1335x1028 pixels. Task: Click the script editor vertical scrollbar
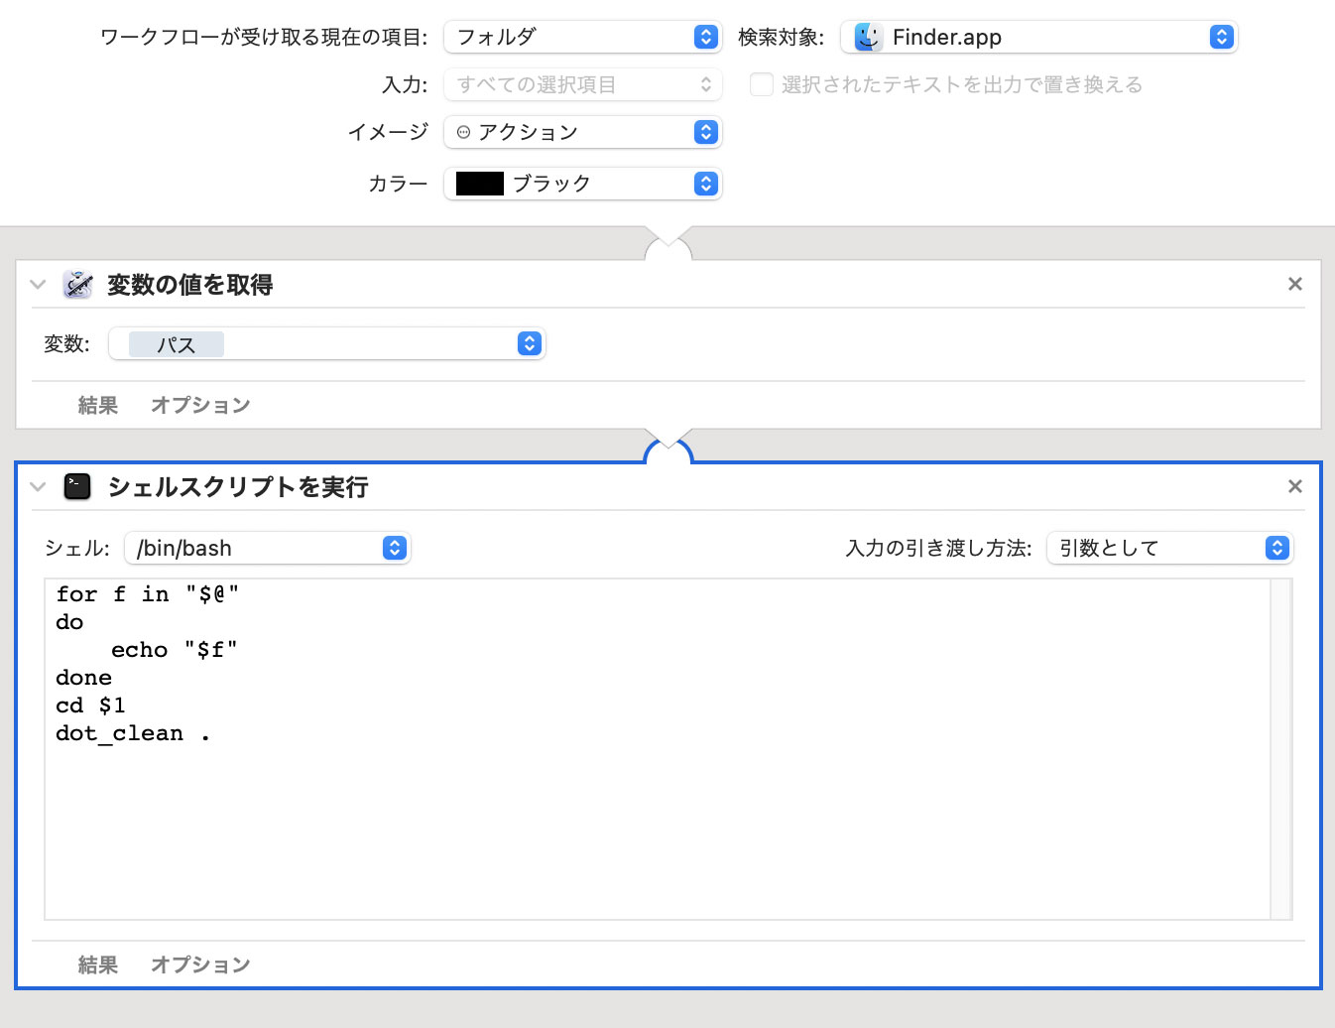1281,749
